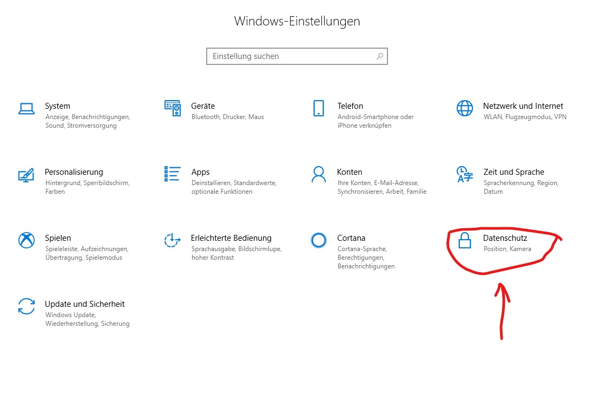
Task: Click 'Deinstallieren, Standardwerte, optionale Funktionen' text
Action: pyautogui.click(x=234, y=187)
